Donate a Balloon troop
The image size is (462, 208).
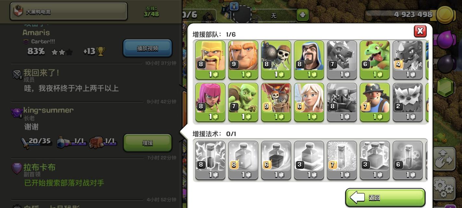coord(276,102)
